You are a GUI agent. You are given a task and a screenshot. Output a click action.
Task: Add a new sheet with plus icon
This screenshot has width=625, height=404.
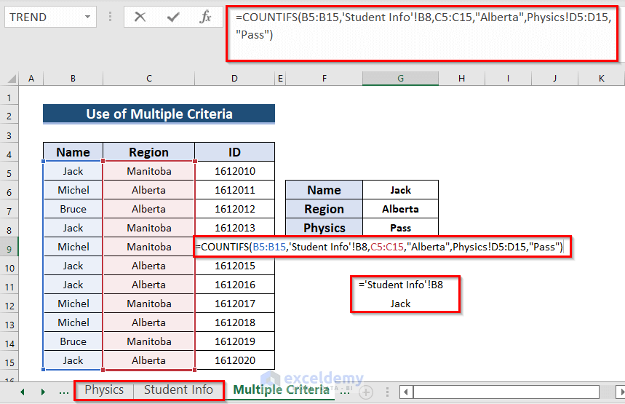365,392
